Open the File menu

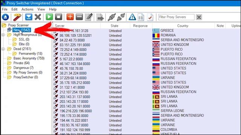click(5, 9)
